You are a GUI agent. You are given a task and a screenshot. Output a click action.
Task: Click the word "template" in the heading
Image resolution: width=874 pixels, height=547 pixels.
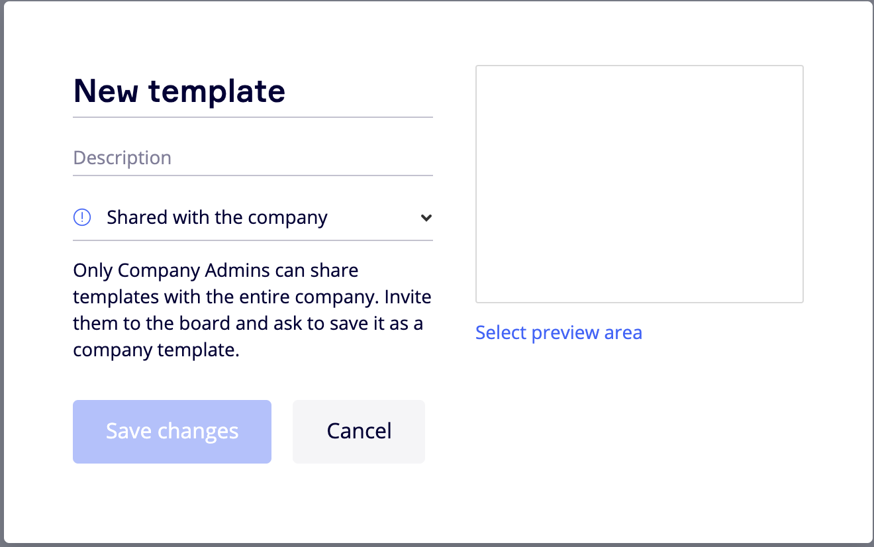[217, 91]
